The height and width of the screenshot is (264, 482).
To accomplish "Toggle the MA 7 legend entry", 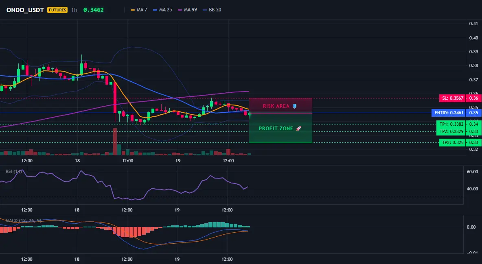I will tap(139, 10).
